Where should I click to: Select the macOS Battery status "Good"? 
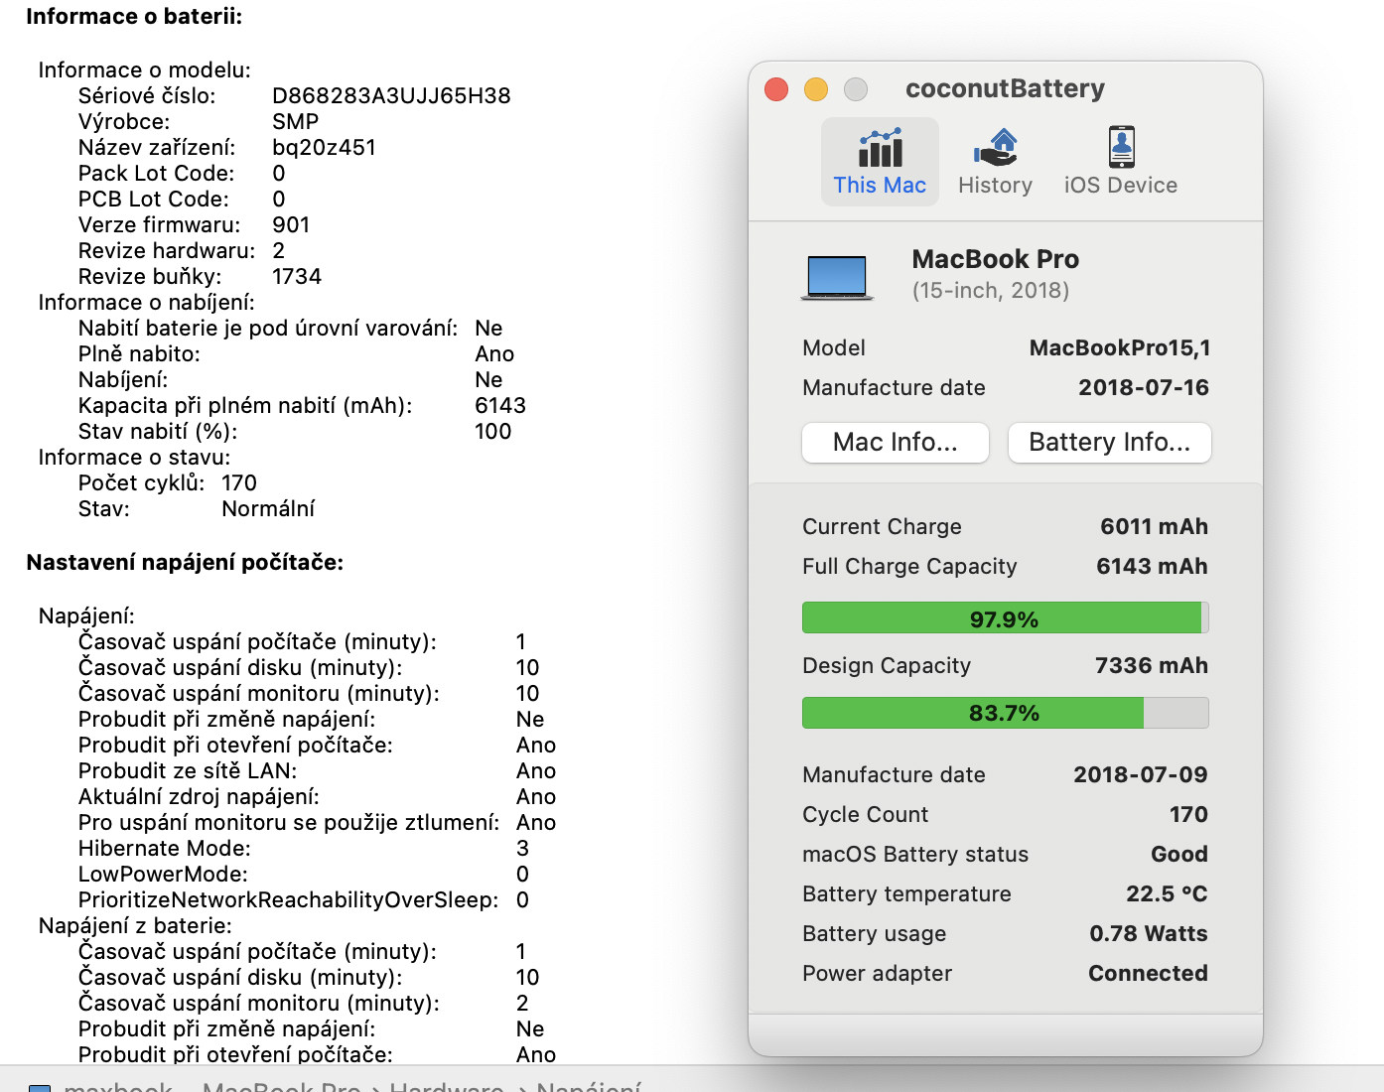(1179, 854)
